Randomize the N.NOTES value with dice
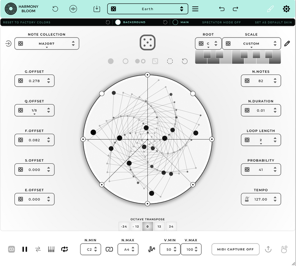296x266 pixels. tap(247, 81)
